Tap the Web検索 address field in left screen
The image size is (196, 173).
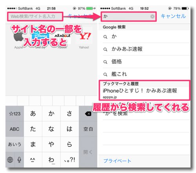coord(35,16)
